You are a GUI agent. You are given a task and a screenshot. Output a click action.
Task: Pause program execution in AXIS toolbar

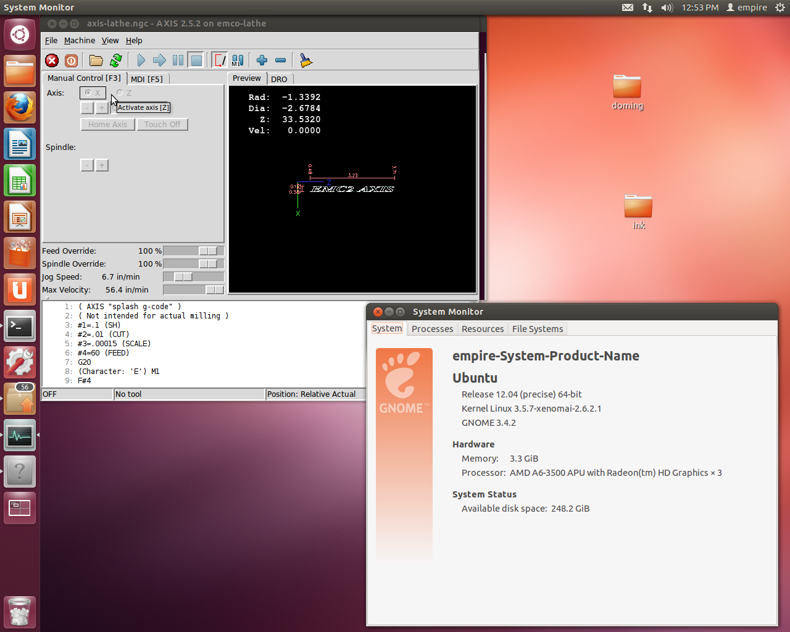[178, 60]
